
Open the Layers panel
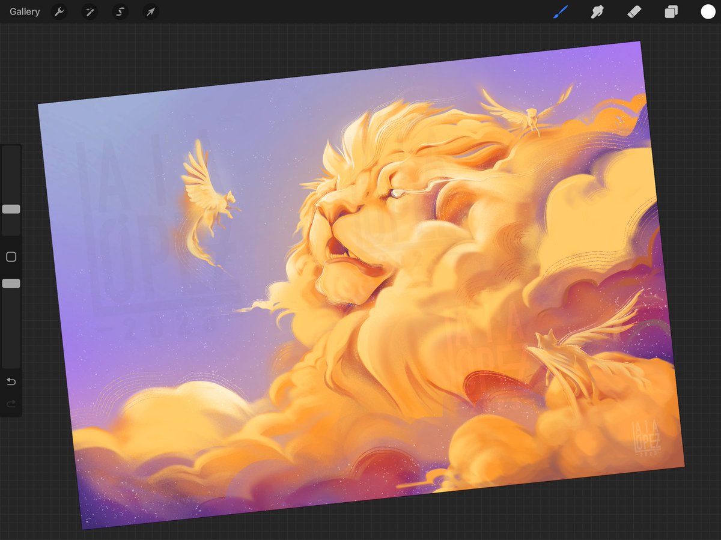[671, 11]
